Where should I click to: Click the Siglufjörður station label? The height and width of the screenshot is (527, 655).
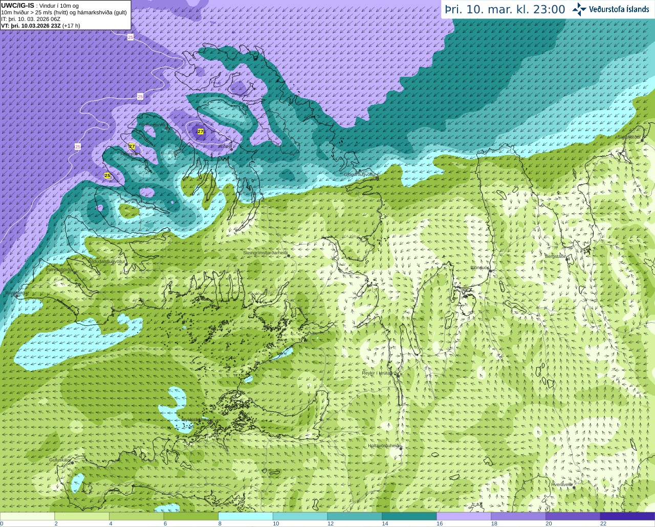629,137
